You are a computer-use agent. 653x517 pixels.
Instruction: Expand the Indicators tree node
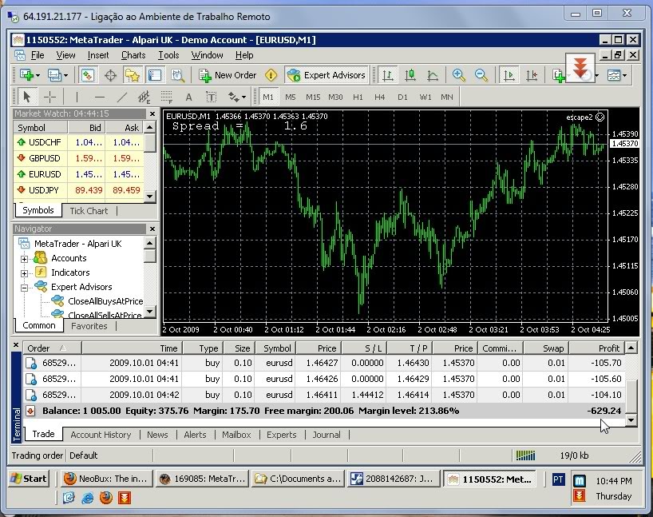pos(24,273)
